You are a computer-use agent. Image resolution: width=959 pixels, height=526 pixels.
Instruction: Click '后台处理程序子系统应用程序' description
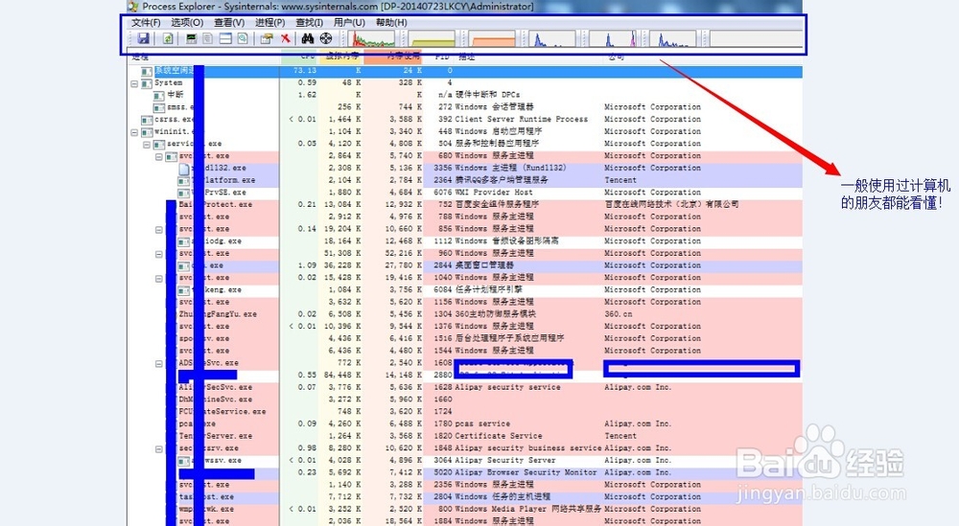point(509,338)
